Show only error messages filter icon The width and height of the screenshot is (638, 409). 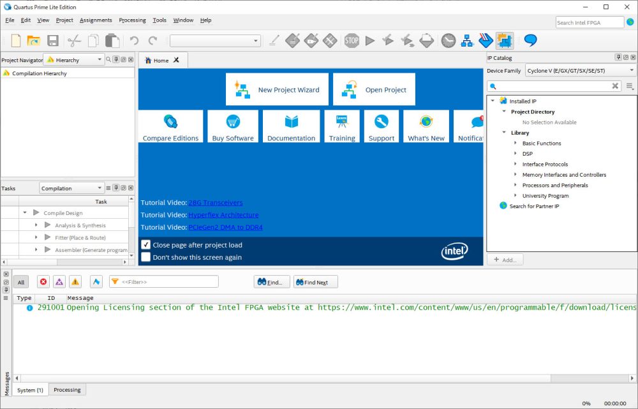(43, 282)
